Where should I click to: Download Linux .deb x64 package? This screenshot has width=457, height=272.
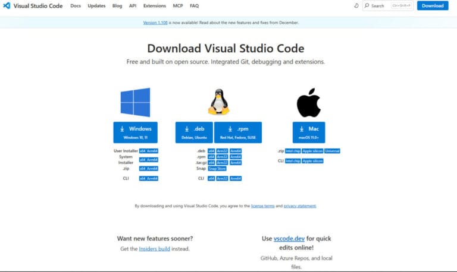[211, 151]
